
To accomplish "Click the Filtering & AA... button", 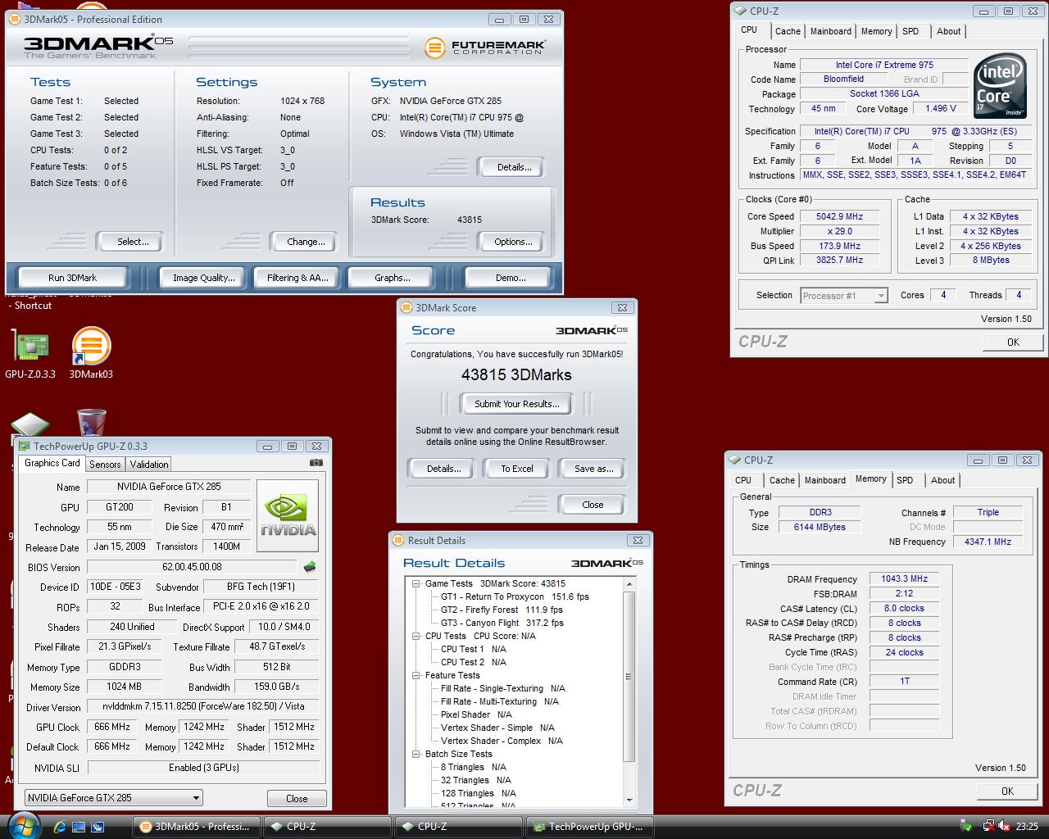I will click(x=297, y=278).
